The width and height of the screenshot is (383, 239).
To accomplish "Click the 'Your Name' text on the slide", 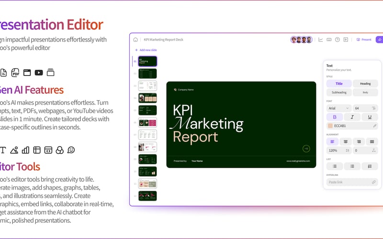I will pyautogui.click(x=197, y=161).
